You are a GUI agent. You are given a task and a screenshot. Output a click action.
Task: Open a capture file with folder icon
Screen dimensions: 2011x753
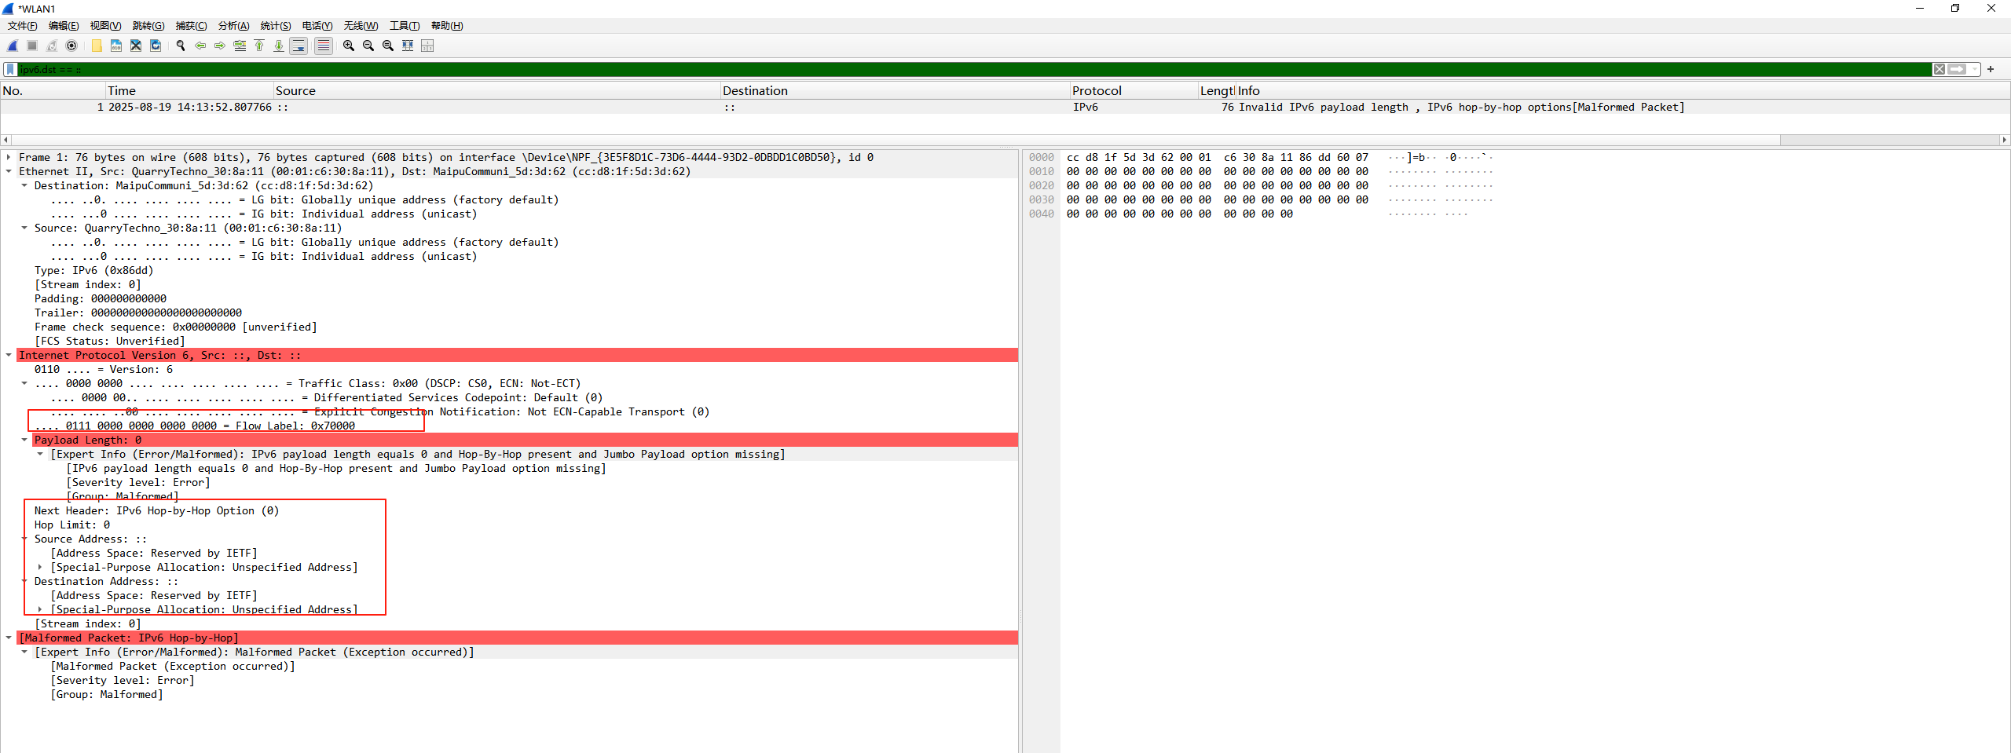97,46
